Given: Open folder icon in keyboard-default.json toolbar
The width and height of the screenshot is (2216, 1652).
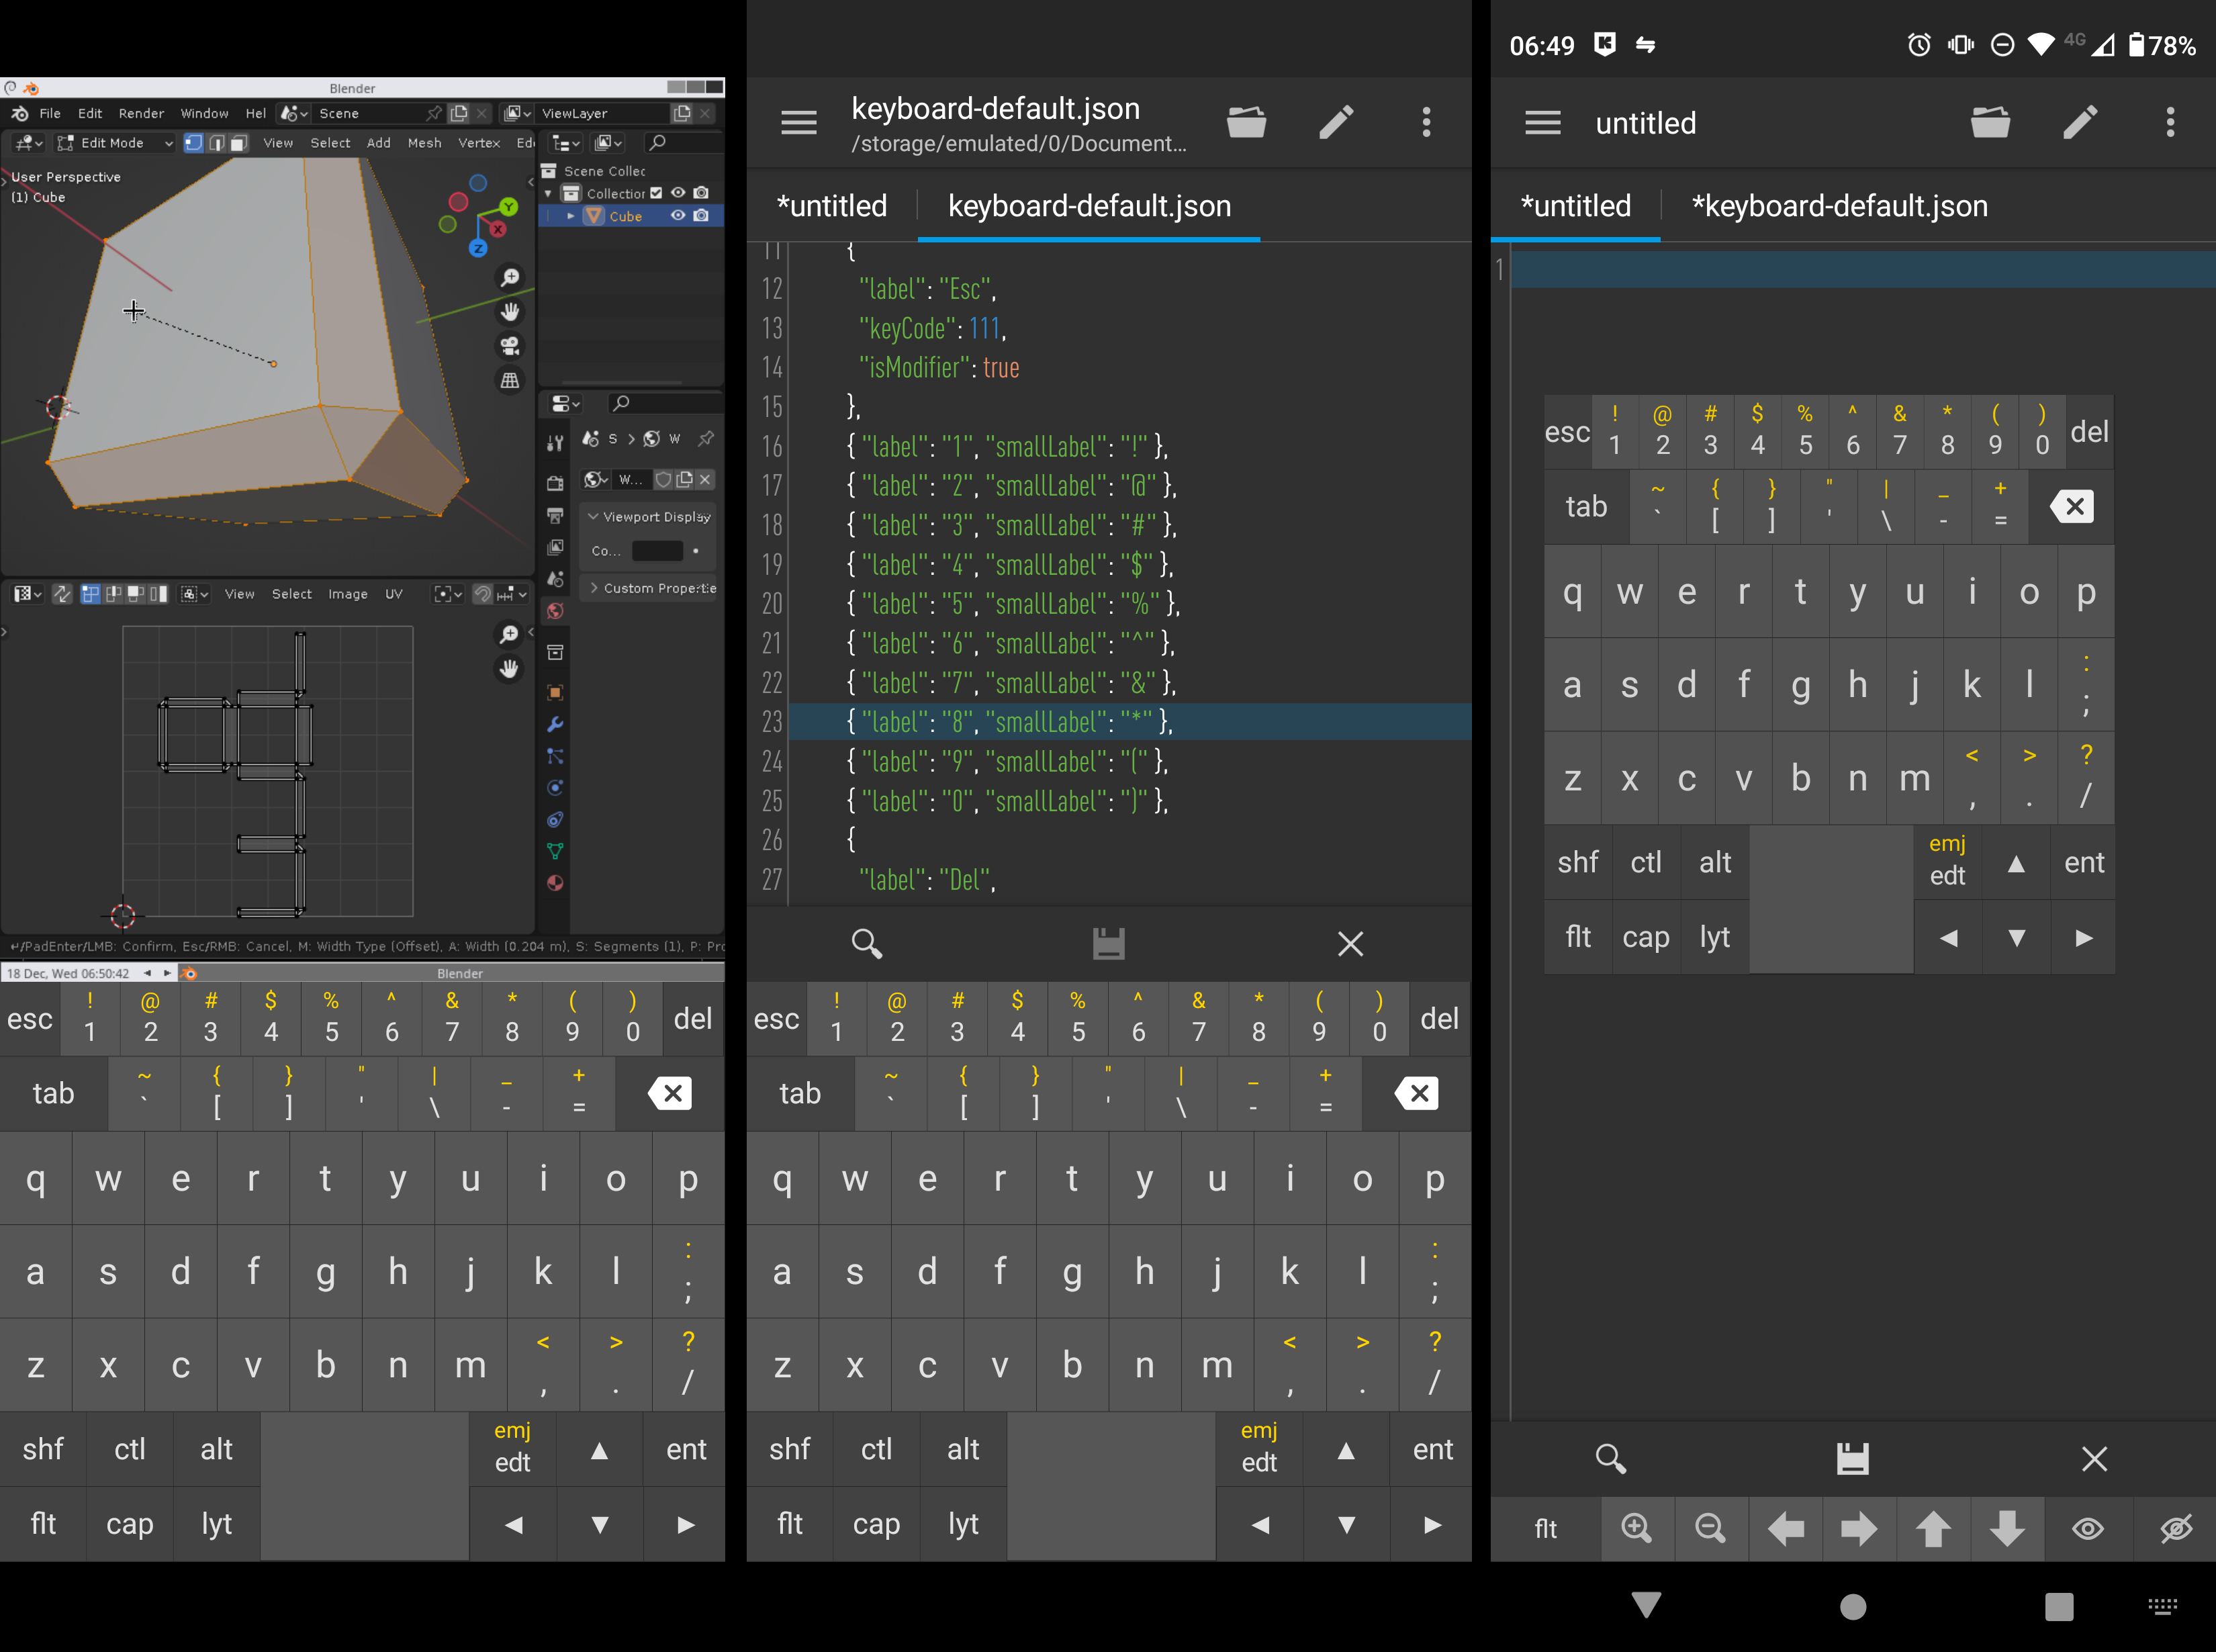Looking at the screenshot, I should click(x=1246, y=122).
